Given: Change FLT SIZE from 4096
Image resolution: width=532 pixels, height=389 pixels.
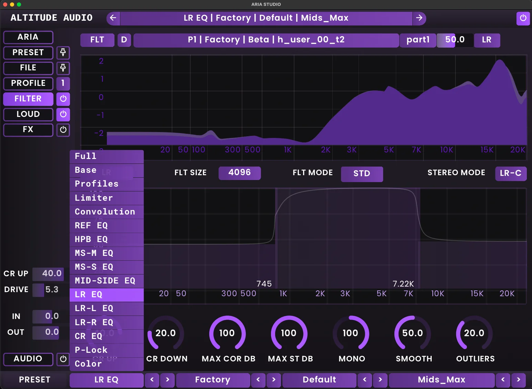Looking at the screenshot, I should (x=240, y=173).
